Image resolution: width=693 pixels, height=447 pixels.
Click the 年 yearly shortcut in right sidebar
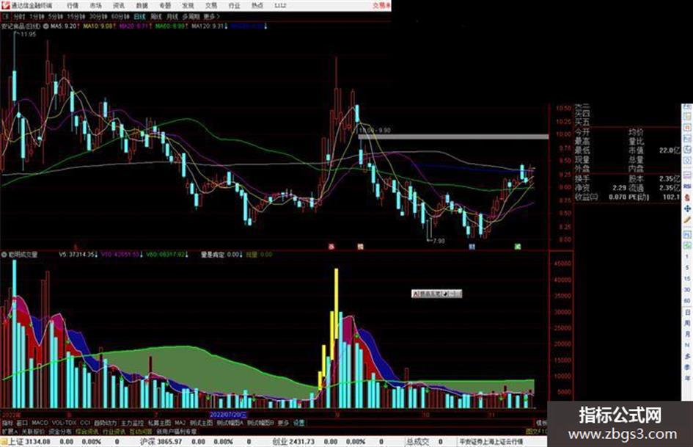pos(687,379)
